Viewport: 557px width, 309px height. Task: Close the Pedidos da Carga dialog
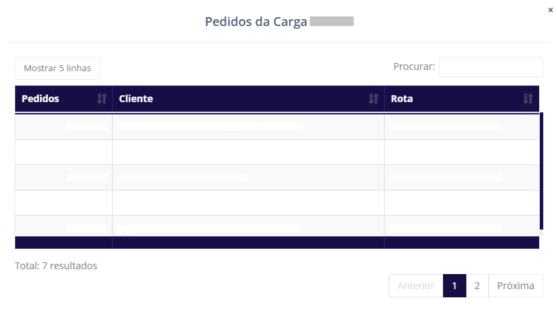tap(550, 10)
